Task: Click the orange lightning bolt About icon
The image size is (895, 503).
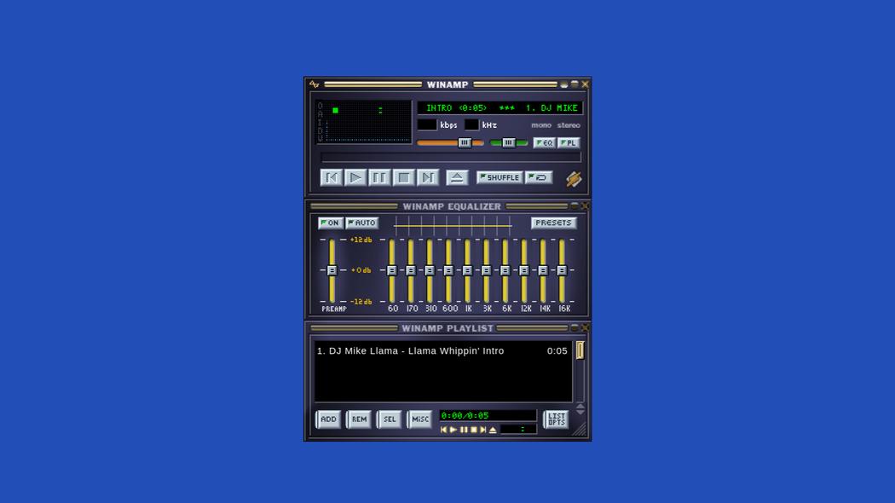Action: coord(574,179)
